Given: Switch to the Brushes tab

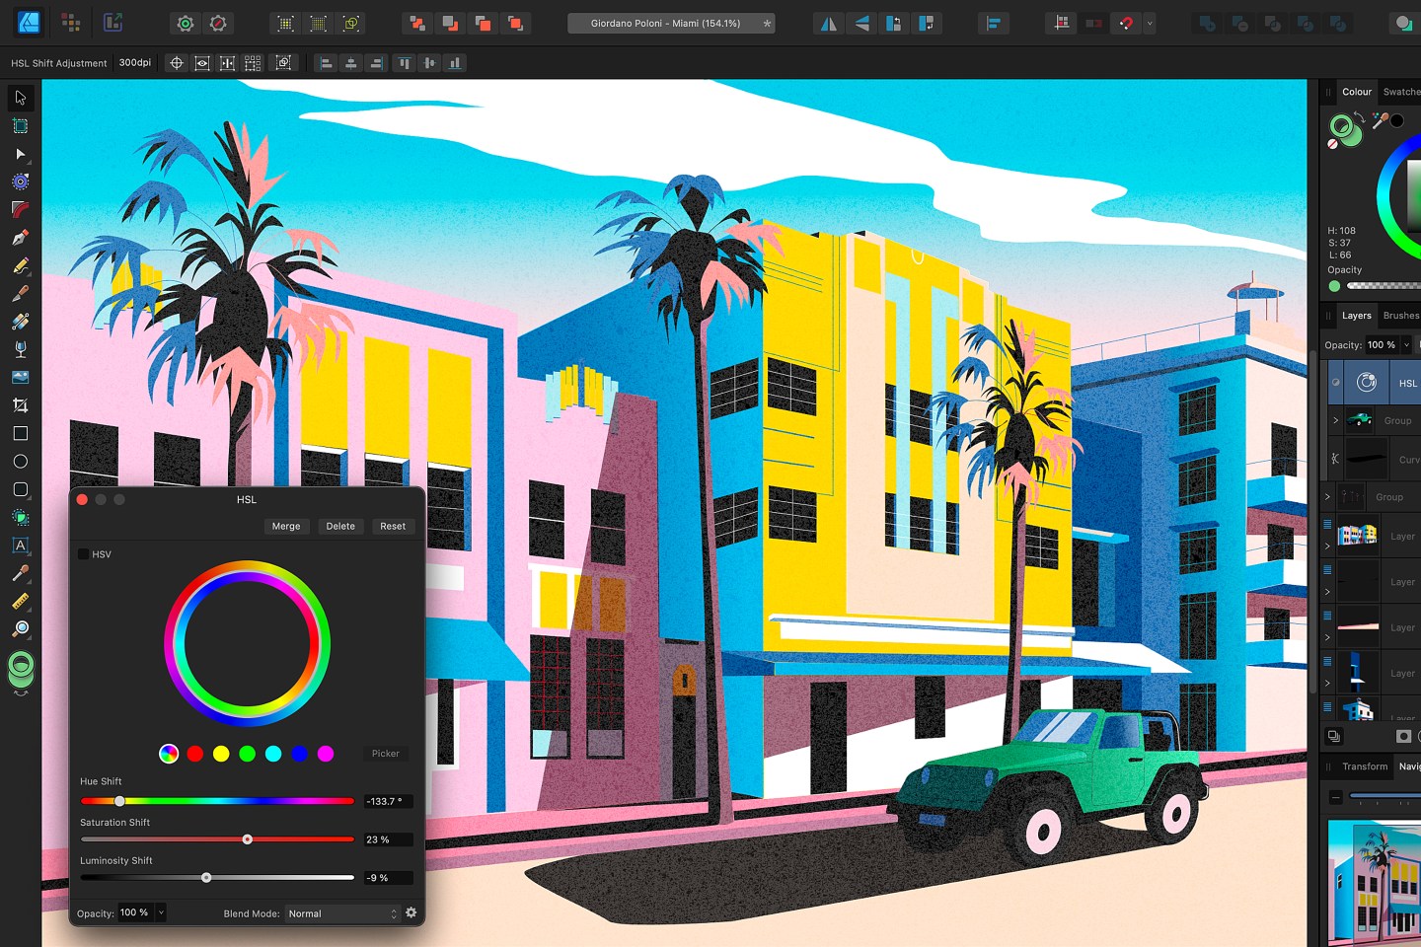Looking at the screenshot, I should (x=1400, y=316).
